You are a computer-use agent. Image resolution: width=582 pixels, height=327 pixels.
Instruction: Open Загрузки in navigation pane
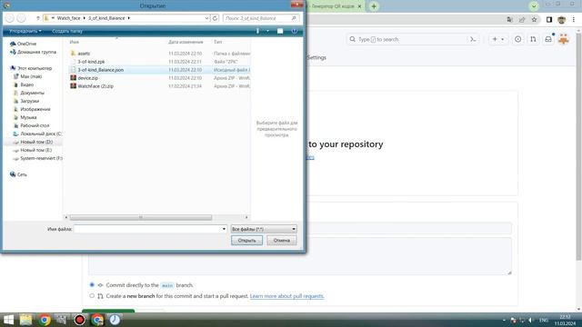[x=29, y=101]
